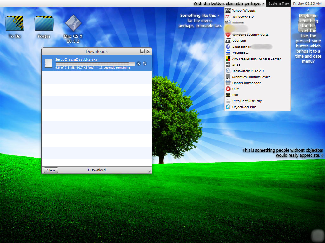
Task: Click the '1 Download' status text
Action: coord(96,170)
